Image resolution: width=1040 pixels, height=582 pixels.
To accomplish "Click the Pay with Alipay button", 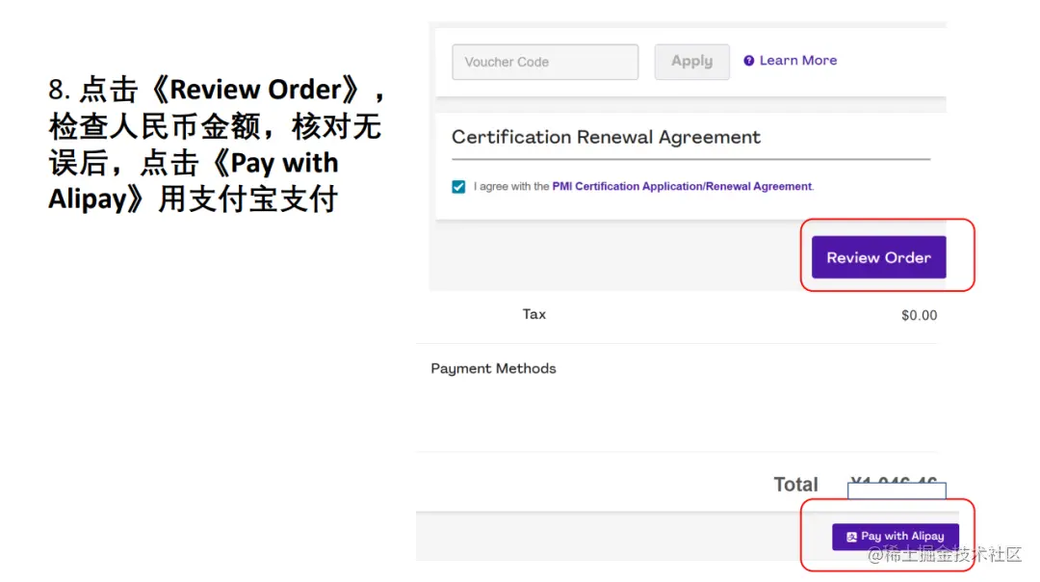I will [896, 536].
